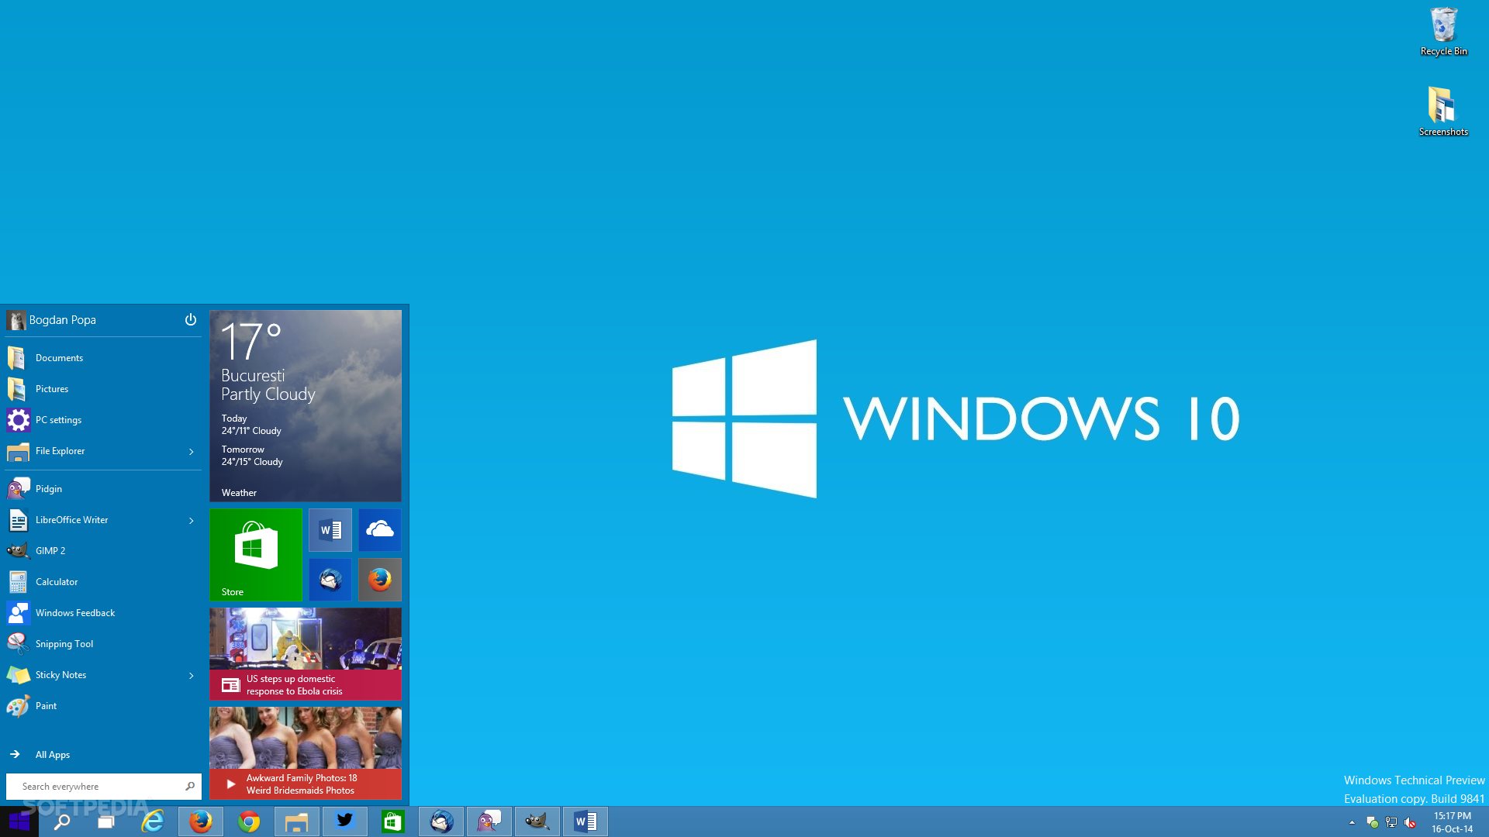This screenshot has width=1489, height=837.
Task: Open Documents from the Start menu
Action: 103,358
